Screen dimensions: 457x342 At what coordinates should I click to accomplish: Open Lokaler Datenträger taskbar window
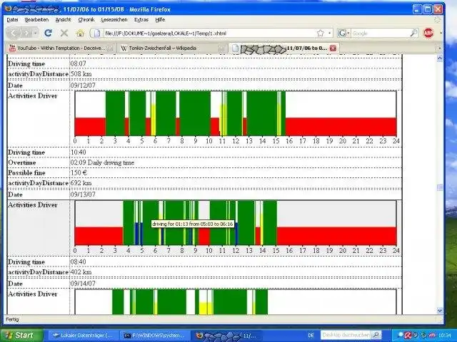click(x=84, y=336)
